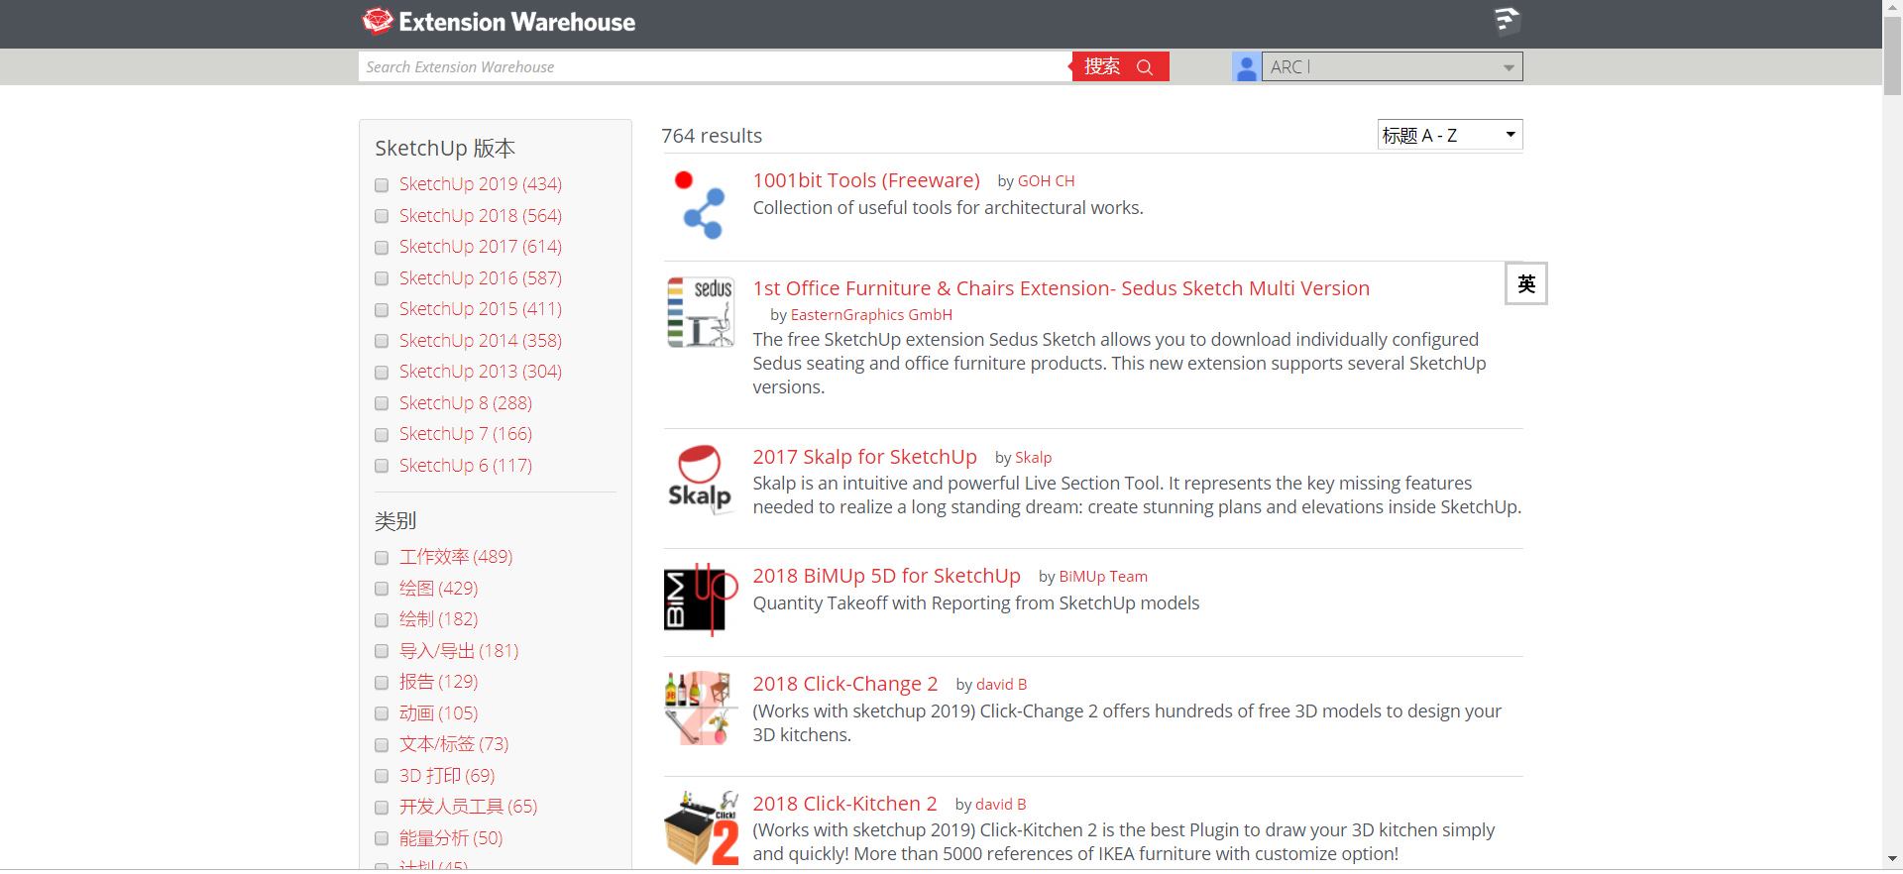Enable the 动画 category checkbox
This screenshot has width=1903, height=874.
click(382, 713)
